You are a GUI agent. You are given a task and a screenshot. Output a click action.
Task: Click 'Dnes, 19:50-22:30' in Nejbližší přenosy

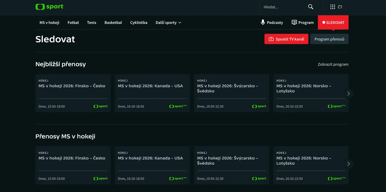click(210, 106)
